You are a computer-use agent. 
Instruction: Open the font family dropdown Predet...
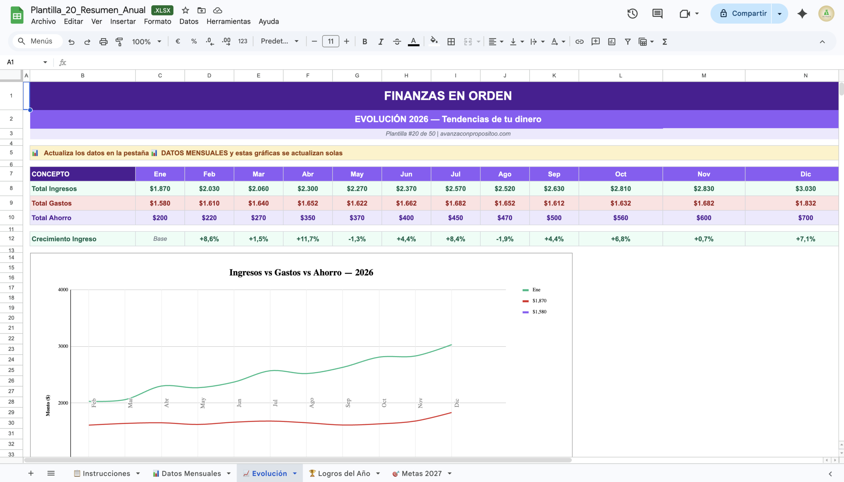[x=279, y=42]
